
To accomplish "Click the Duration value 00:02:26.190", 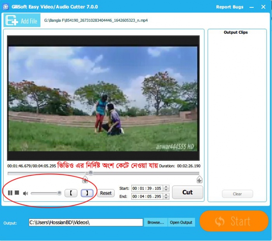I will pyautogui.click(x=188, y=166).
